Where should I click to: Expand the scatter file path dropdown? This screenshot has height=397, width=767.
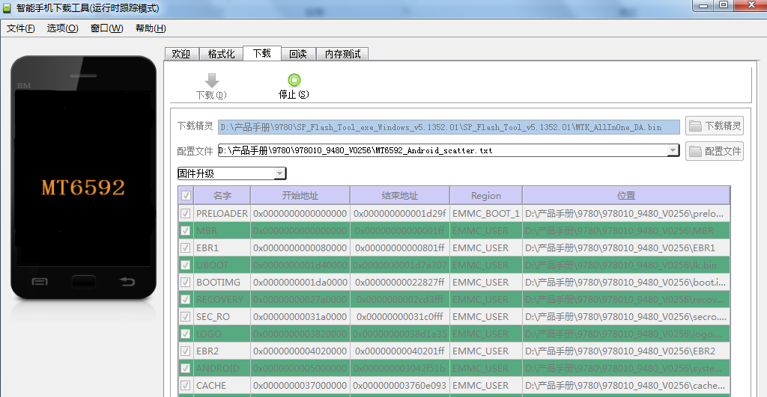point(672,150)
